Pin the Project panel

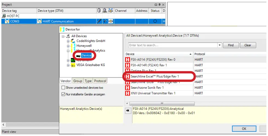[x=160, y=5]
